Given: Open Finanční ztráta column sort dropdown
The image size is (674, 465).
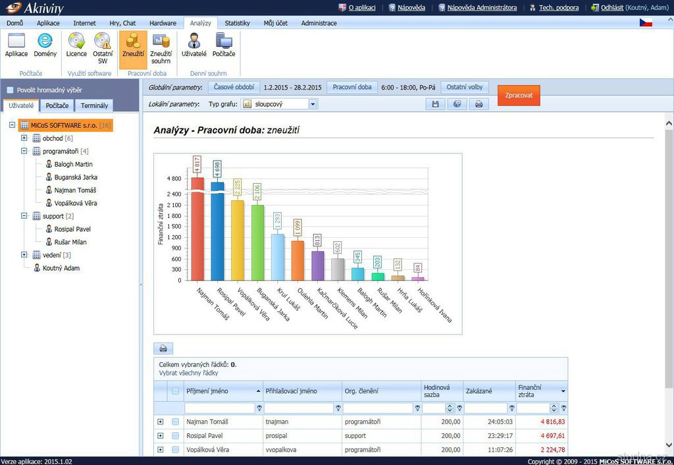Looking at the screenshot, I should [563, 391].
